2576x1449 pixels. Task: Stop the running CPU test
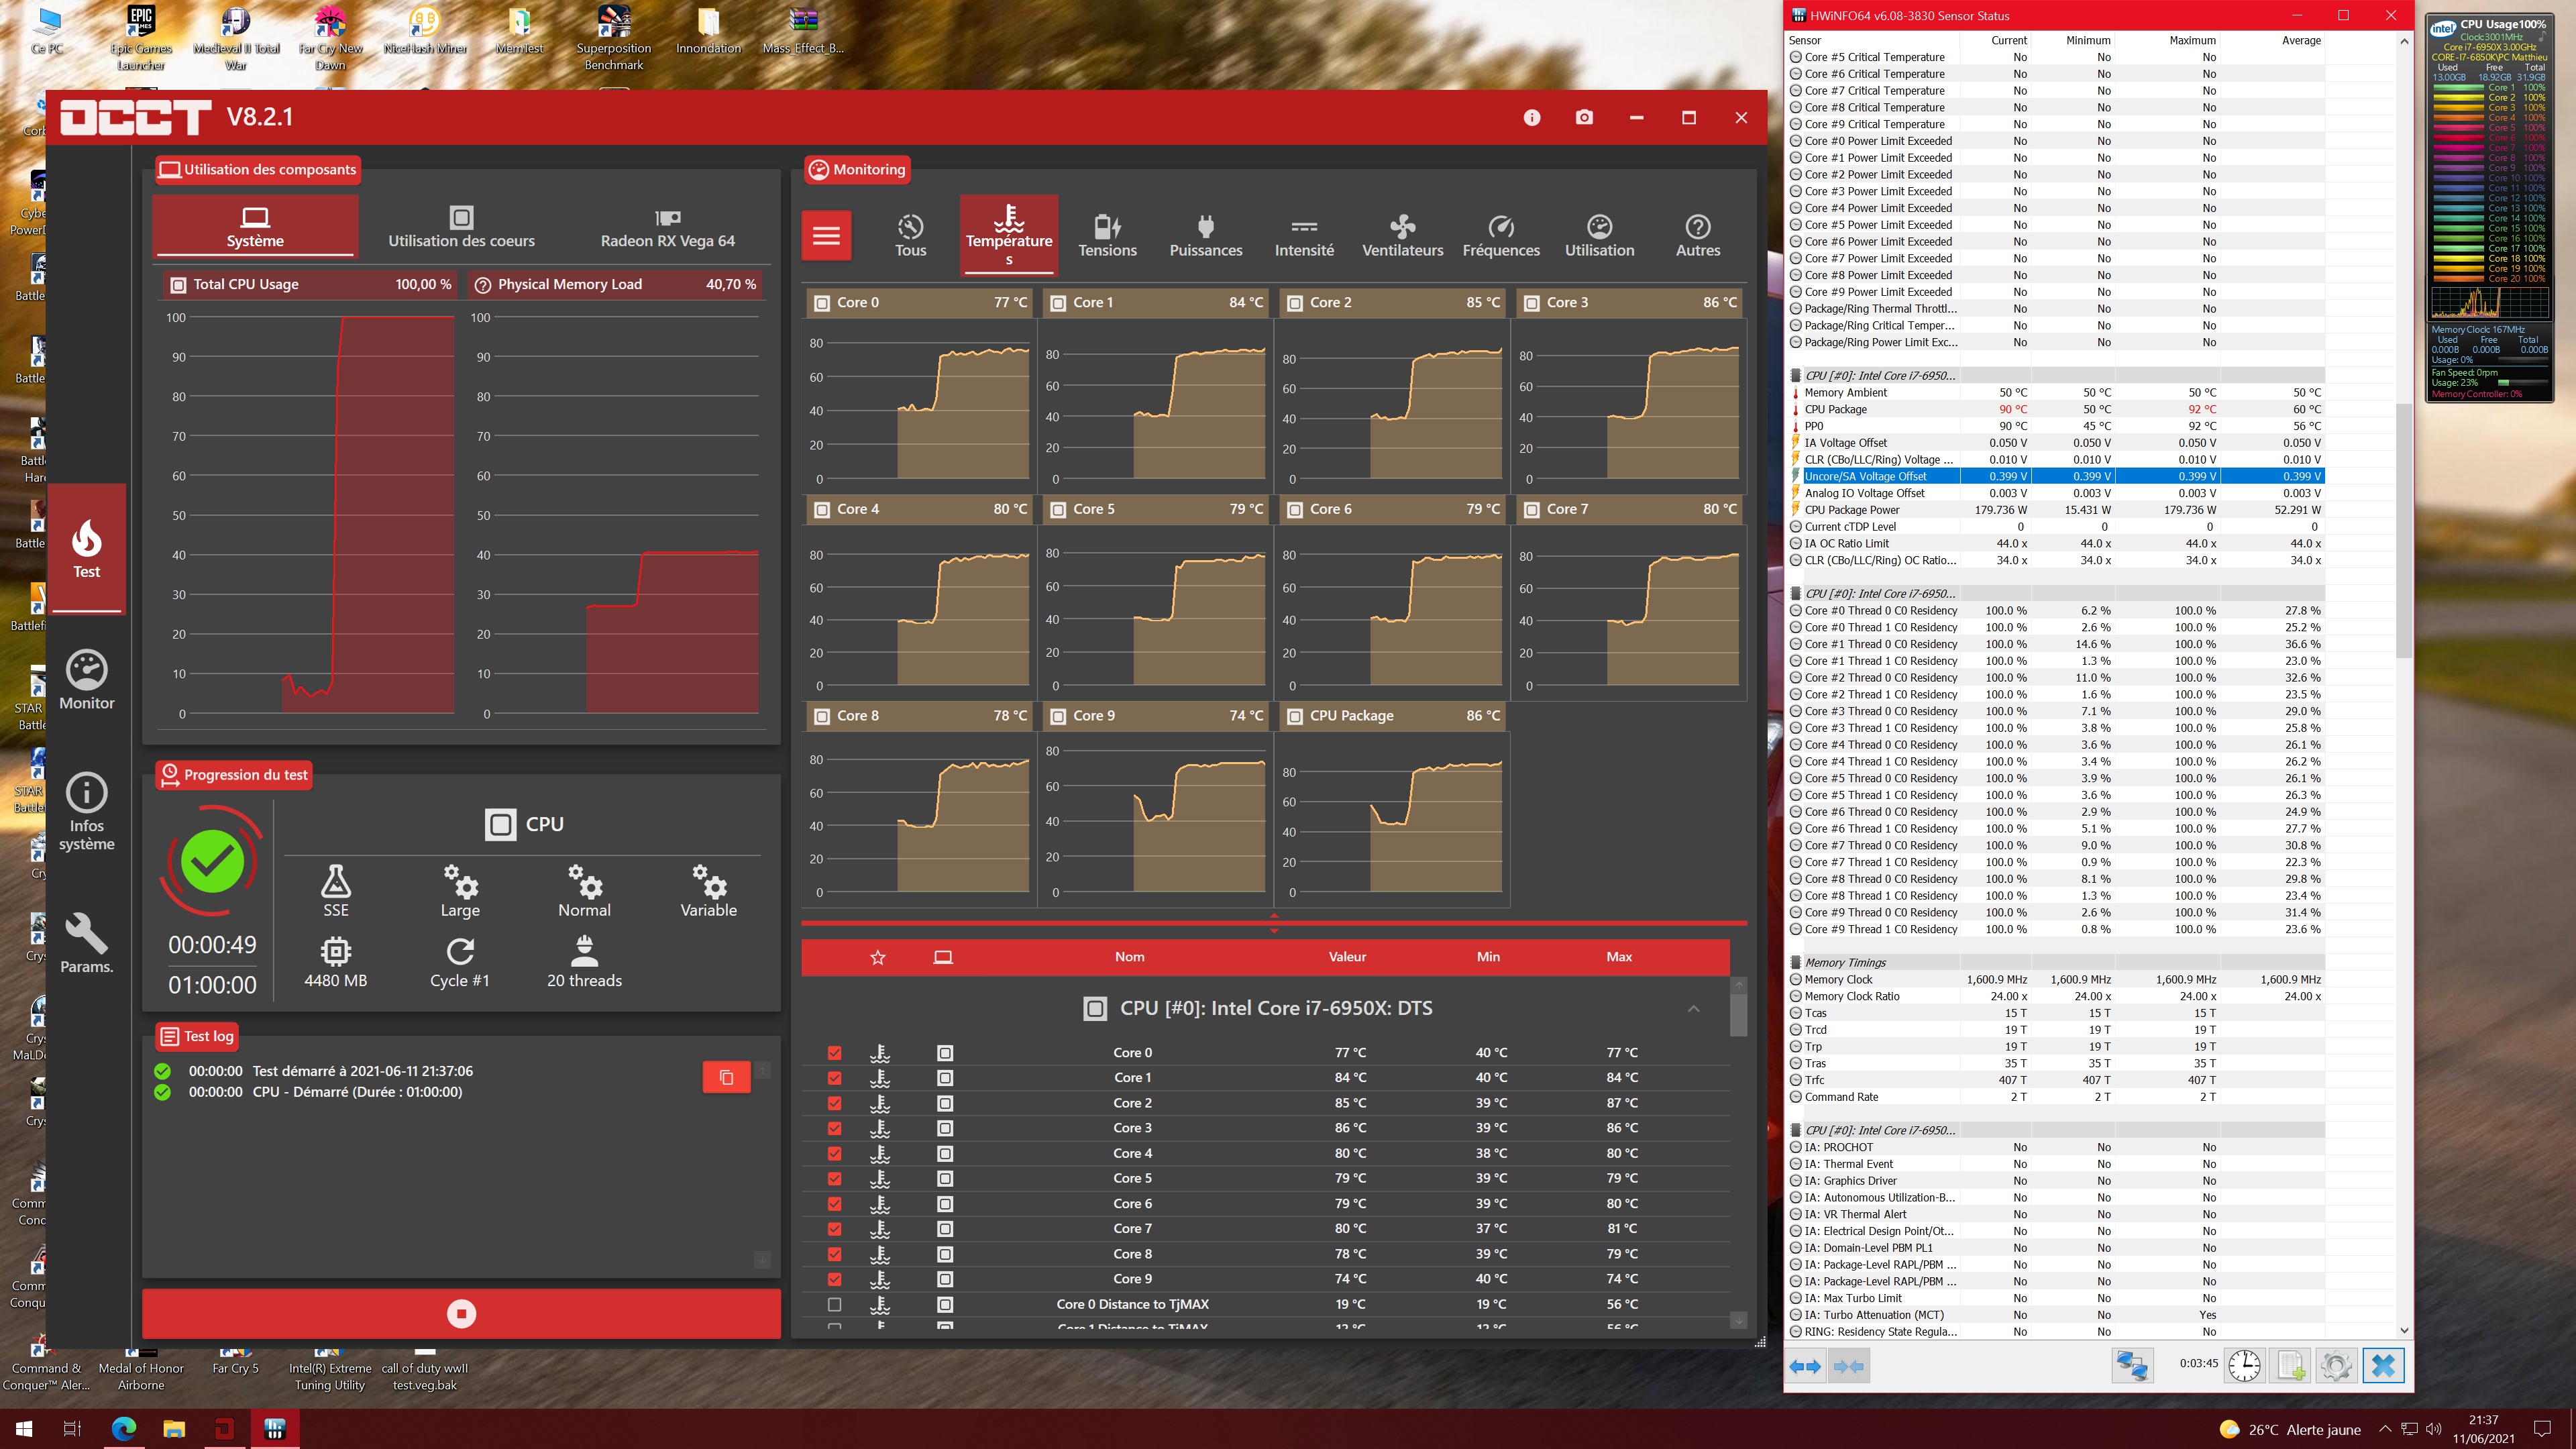coord(461,1313)
